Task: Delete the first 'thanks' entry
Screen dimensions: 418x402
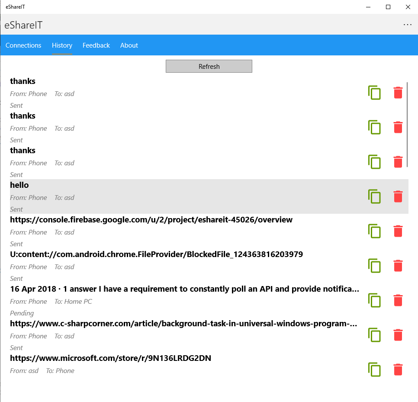Action: click(x=398, y=93)
